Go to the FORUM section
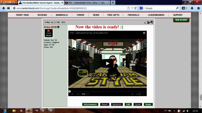Image resolution: width=202 pixels, height=113 pixels. [80, 15]
